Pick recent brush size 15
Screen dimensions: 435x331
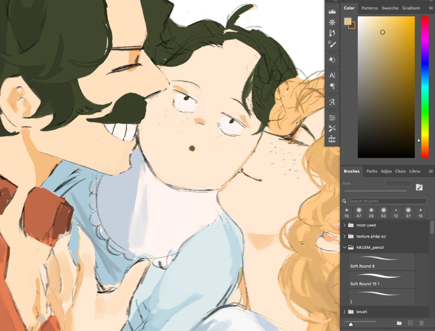420,213
